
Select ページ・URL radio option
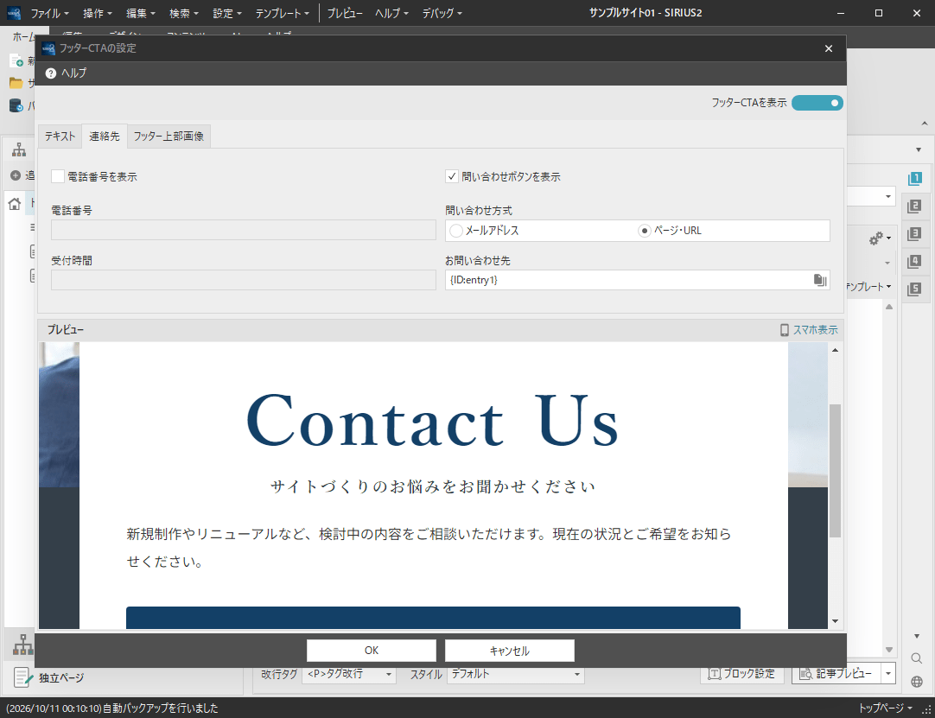[x=644, y=231]
